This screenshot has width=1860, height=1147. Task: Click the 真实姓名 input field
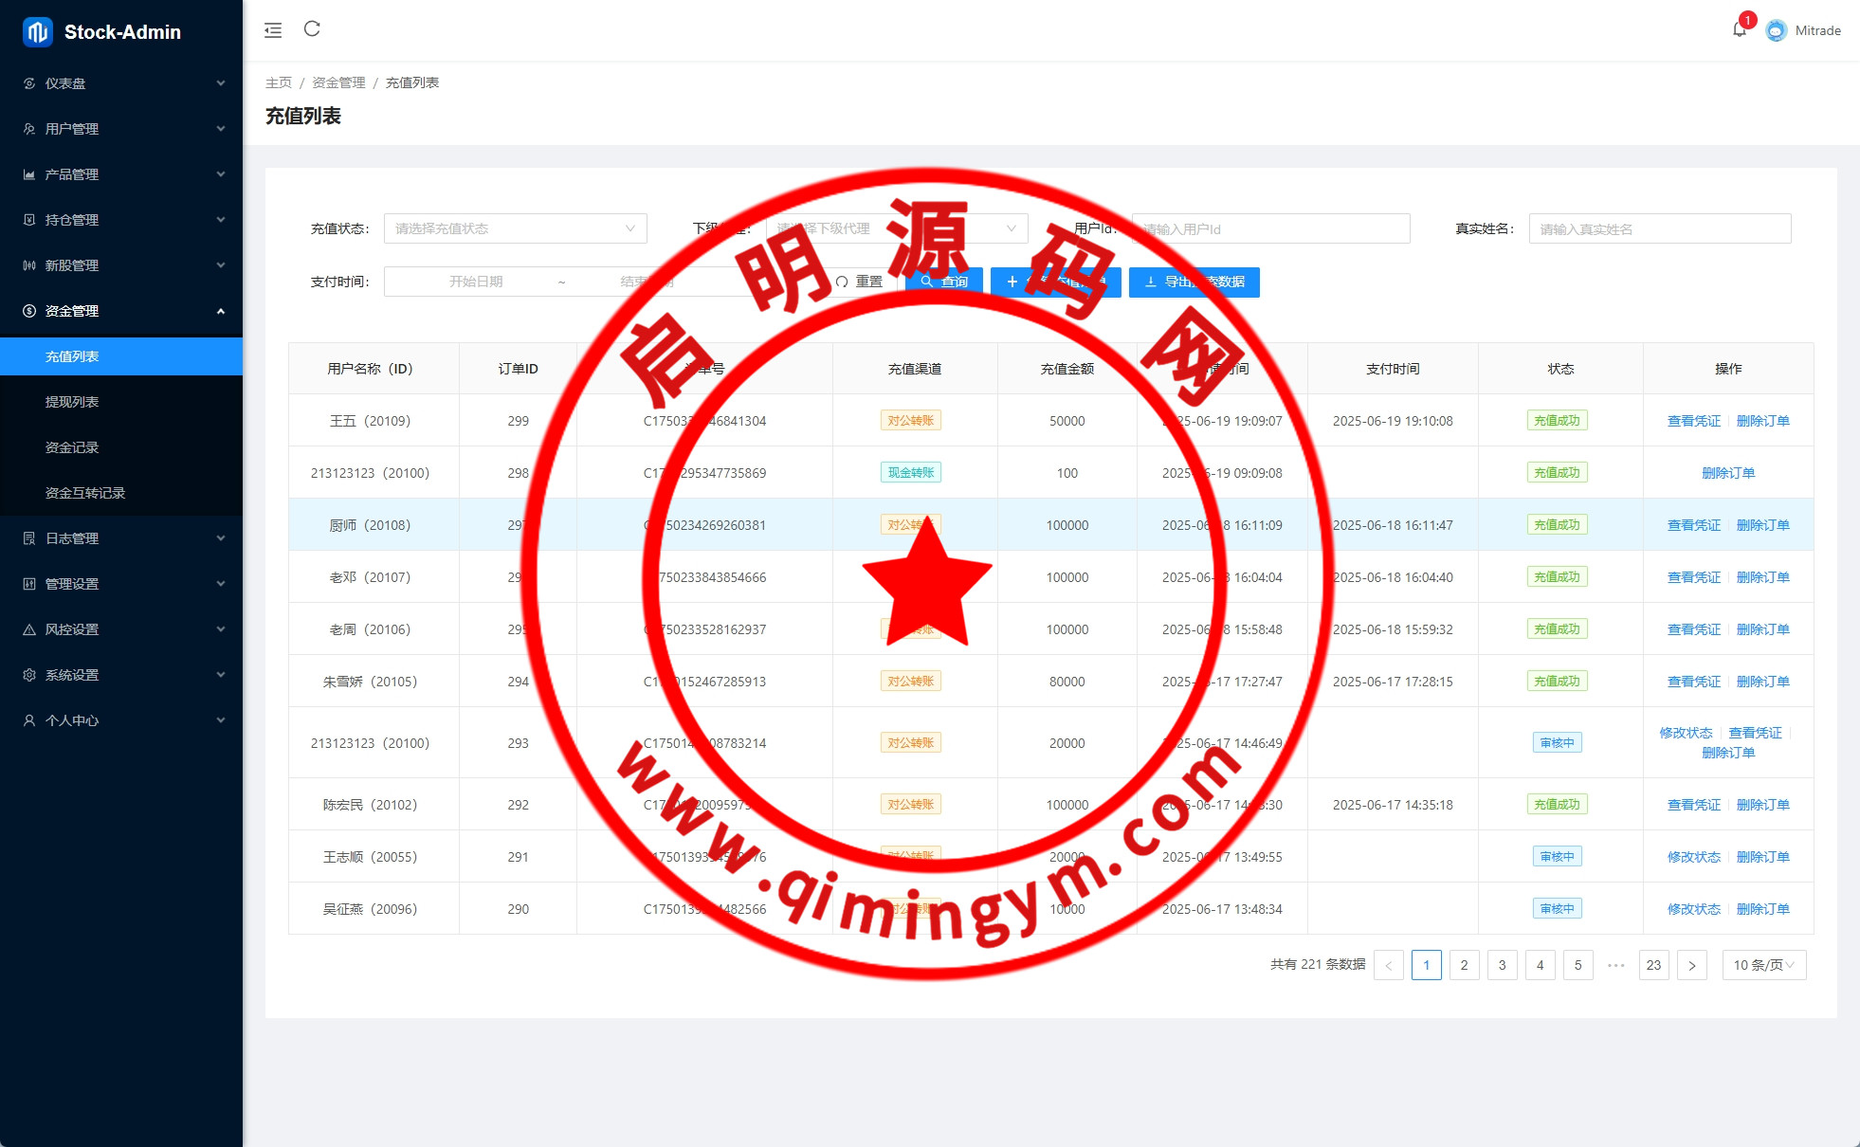click(1659, 228)
